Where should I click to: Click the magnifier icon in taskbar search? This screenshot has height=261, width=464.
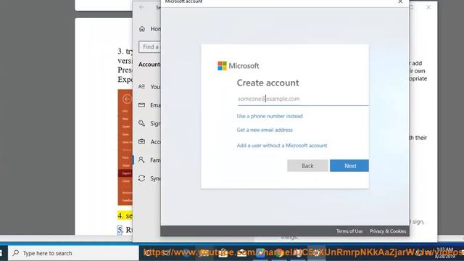(x=16, y=253)
